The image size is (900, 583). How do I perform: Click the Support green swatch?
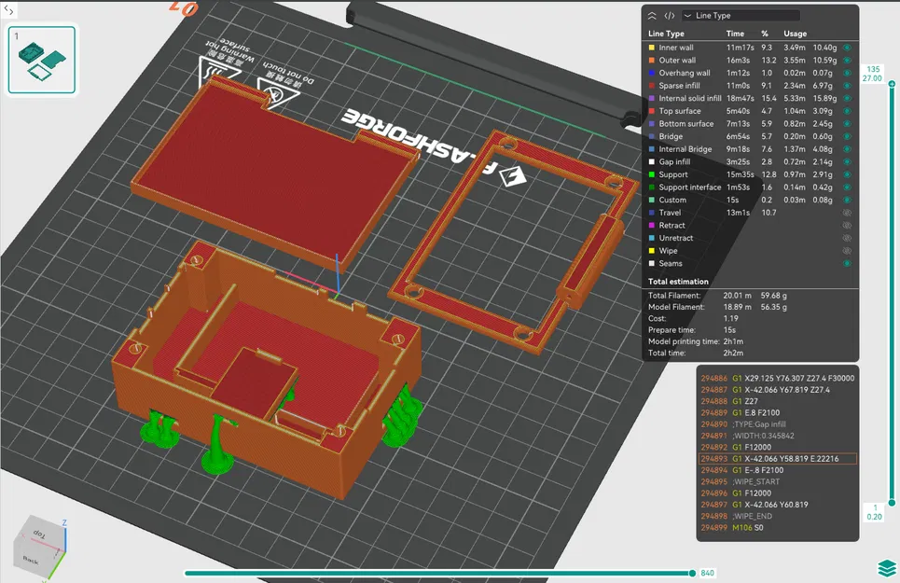pyautogui.click(x=652, y=174)
